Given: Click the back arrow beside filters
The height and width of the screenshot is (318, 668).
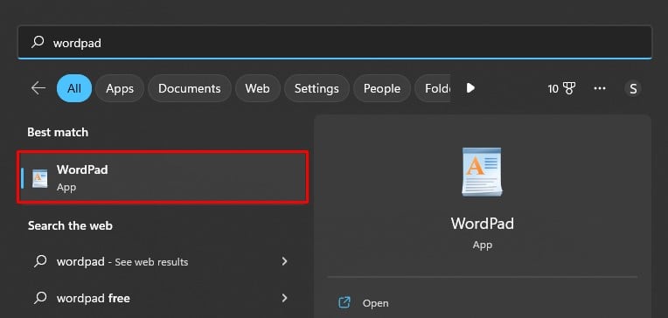Looking at the screenshot, I should pos(38,88).
